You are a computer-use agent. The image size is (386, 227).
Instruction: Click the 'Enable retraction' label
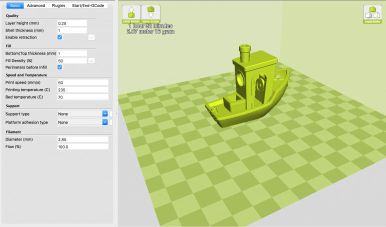[x=21, y=37]
